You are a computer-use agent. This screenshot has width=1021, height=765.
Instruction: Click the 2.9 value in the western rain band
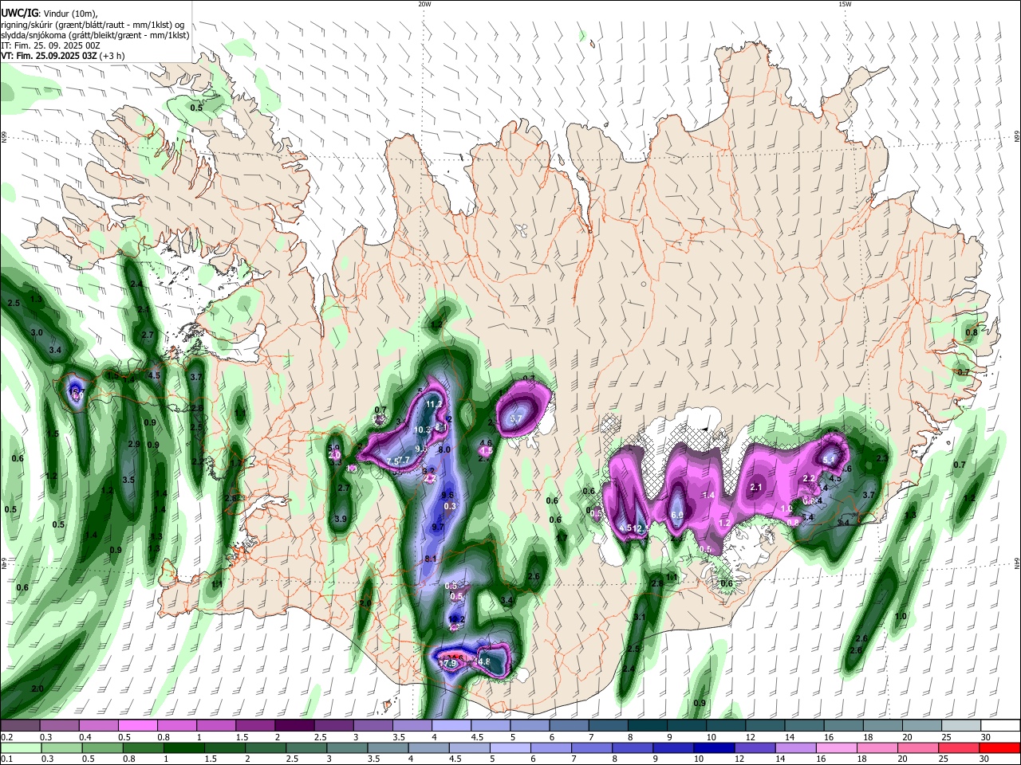134,445
